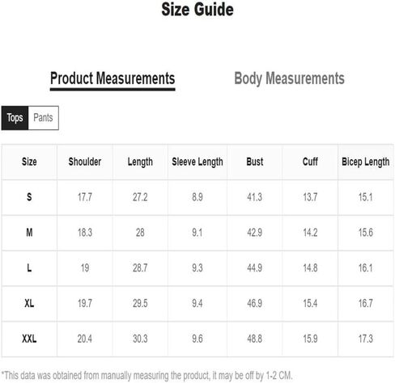The image size is (395, 383).
Task: Click the Bicep Length column header
Action: pyautogui.click(x=366, y=162)
